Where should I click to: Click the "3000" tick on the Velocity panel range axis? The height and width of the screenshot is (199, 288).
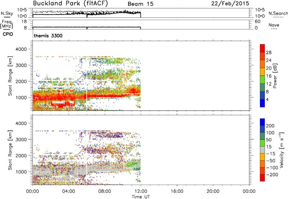click(21, 139)
